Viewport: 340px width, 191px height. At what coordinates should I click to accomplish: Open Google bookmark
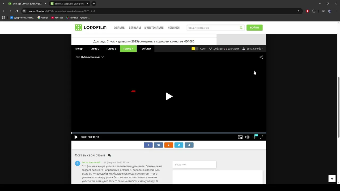(x=43, y=18)
